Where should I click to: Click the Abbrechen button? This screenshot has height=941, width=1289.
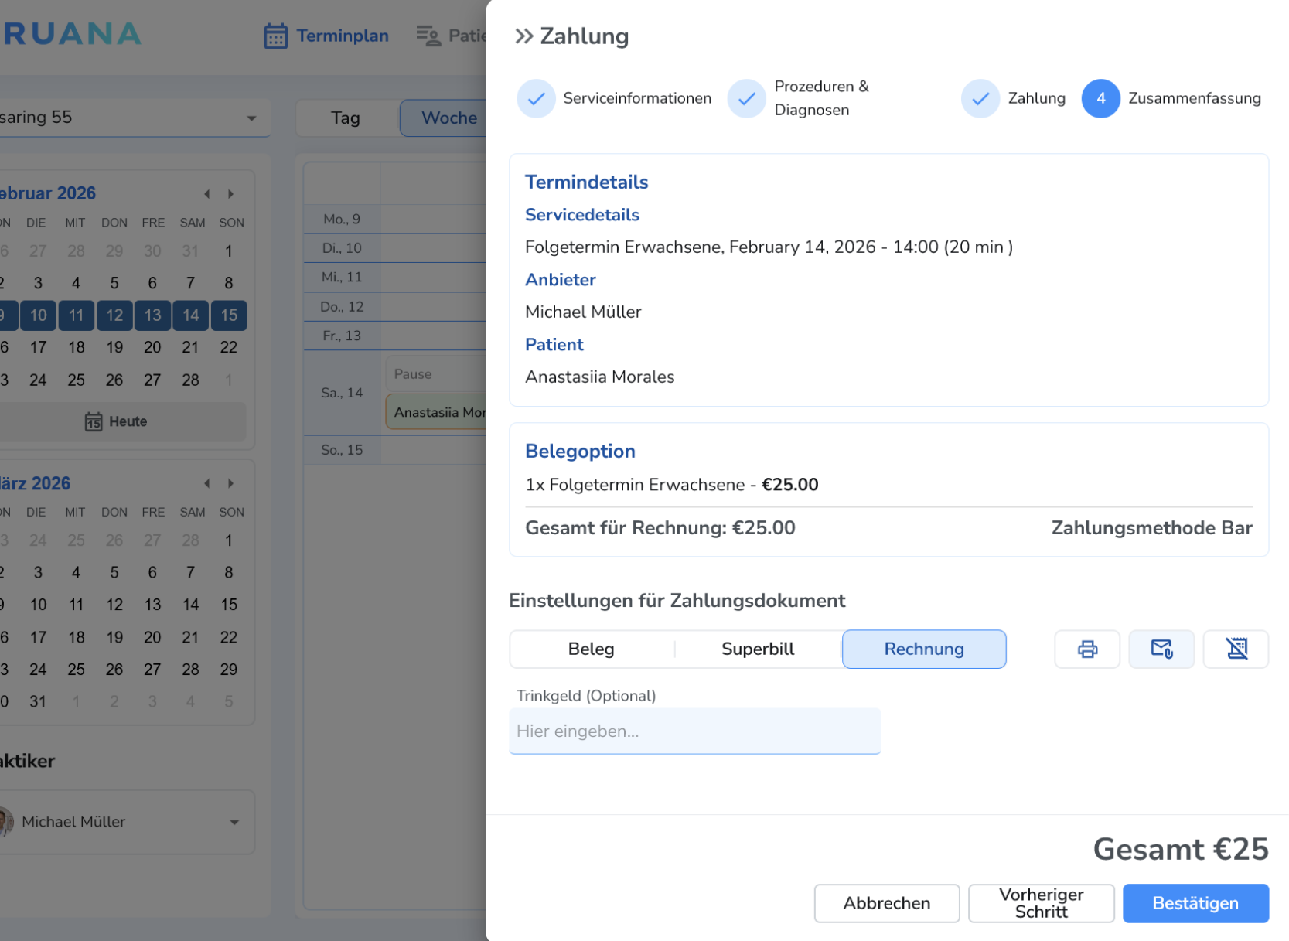886,903
